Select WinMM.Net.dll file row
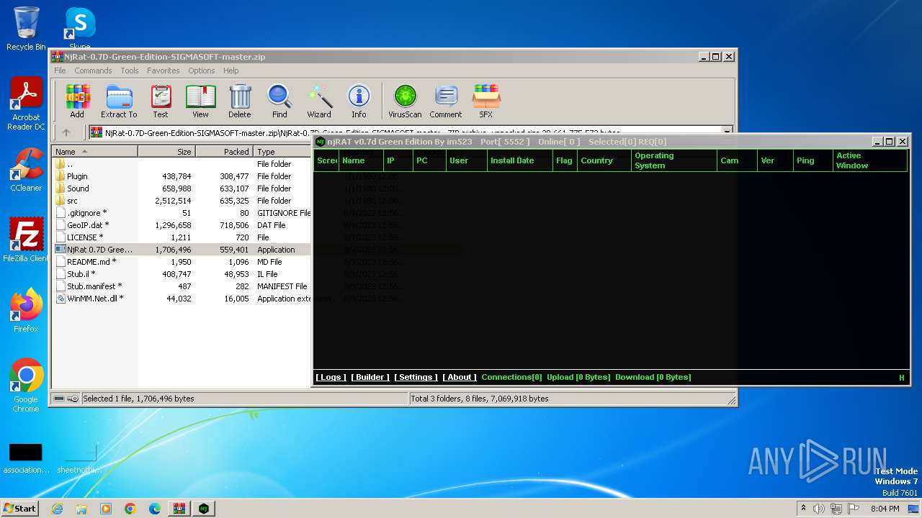Screen dimensions: 922x518 [181, 299]
